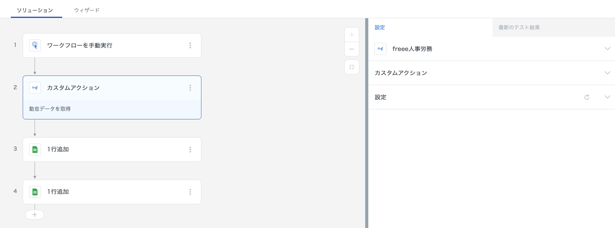The width and height of the screenshot is (615, 228).
Task: Click the freee icon in step 2 card
Action: pos(35,88)
